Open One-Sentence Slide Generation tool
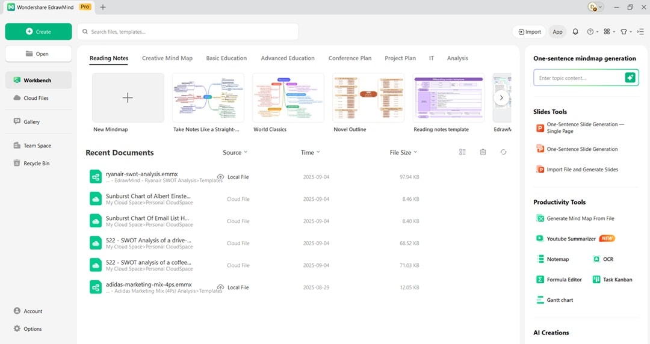Viewport: 650px width, 344px height. (x=577, y=149)
